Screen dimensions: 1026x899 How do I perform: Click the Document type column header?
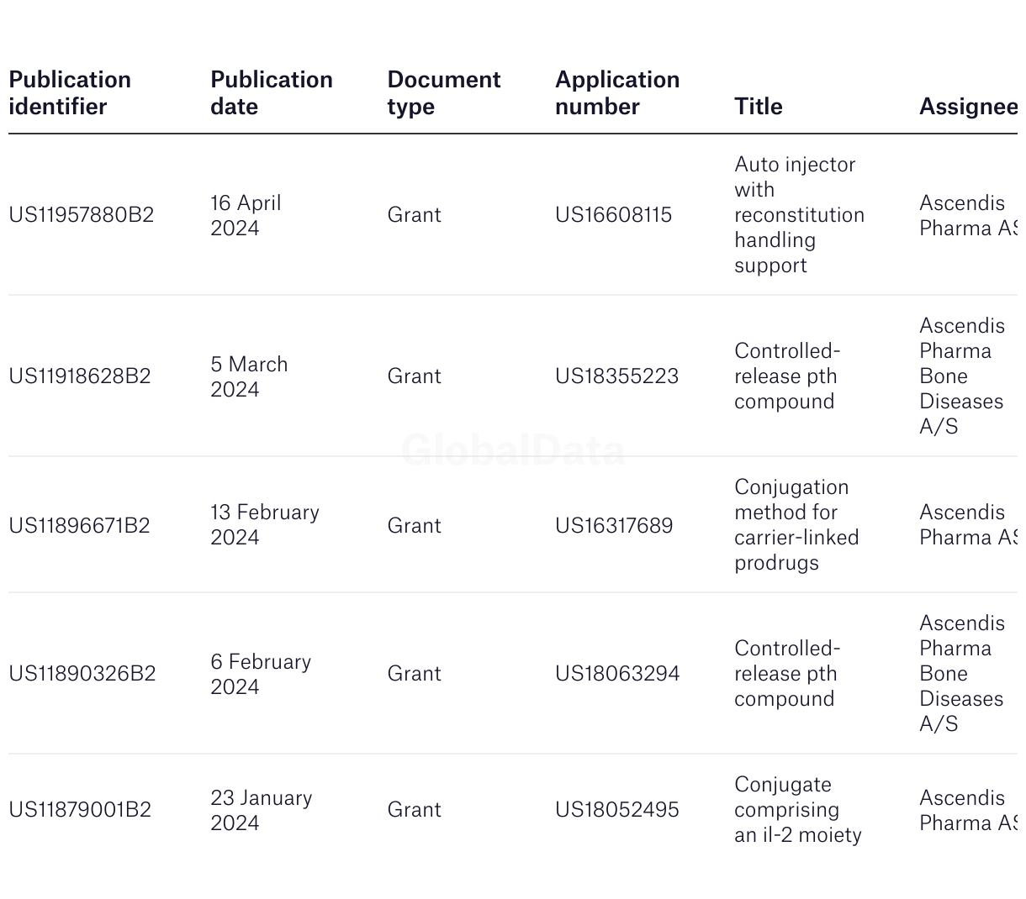(444, 92)
